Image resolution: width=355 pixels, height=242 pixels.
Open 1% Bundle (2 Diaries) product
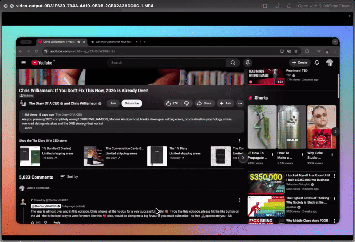pos(47,156)
